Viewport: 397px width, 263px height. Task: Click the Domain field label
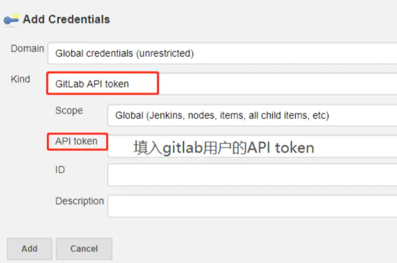click(x=27, y=48)
